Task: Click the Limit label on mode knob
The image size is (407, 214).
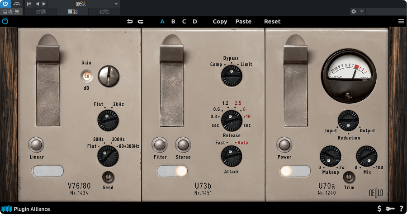Action: 246,64
